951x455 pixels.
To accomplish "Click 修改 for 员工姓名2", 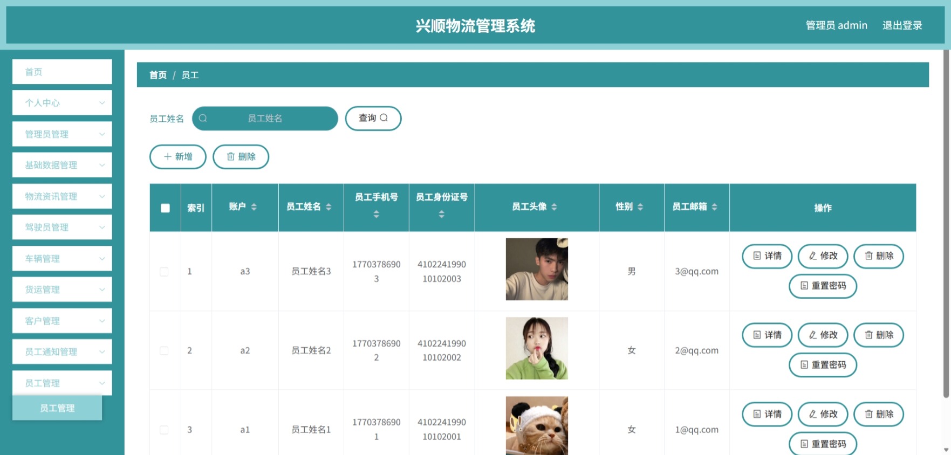I will (823, 335).
